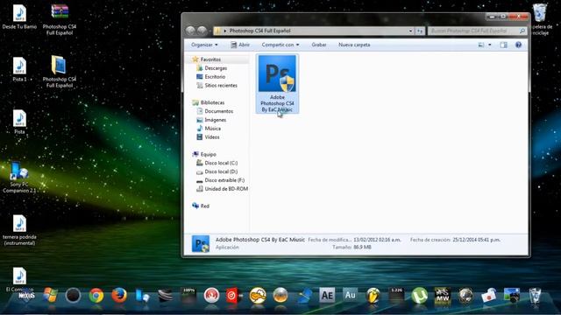Open the address bar history dropdown
561x315 pixels.
point(410,31)
